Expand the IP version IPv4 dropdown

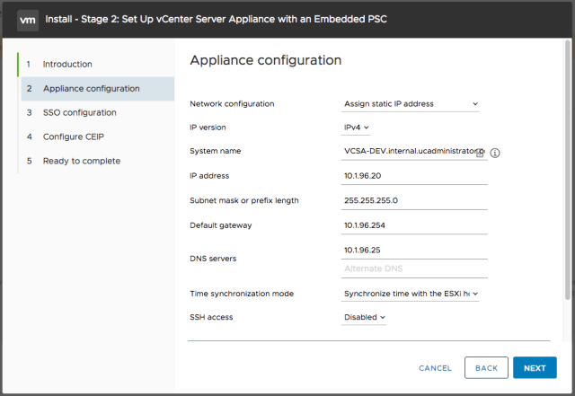tap(358, 128)
